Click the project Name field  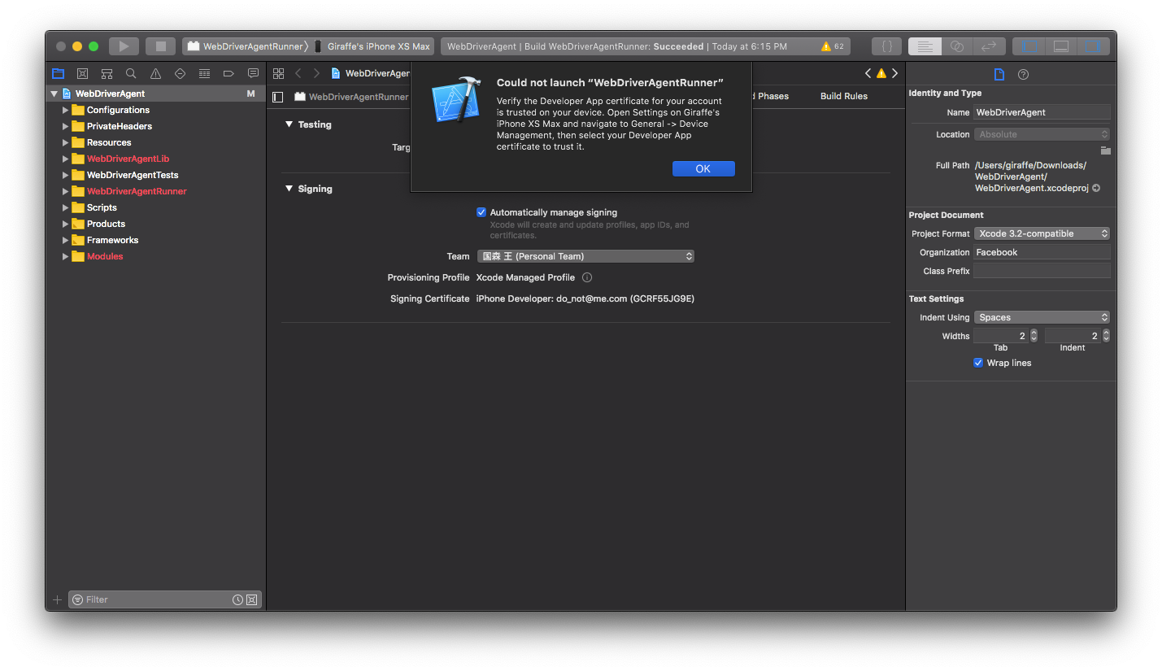click(x=1042, y=112)
